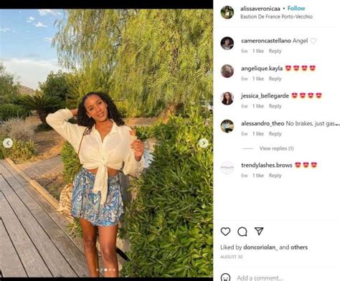The width and height of the screenshot is (340, 281).
Task: Share post using paper plane icon
Action: point(259,231)
